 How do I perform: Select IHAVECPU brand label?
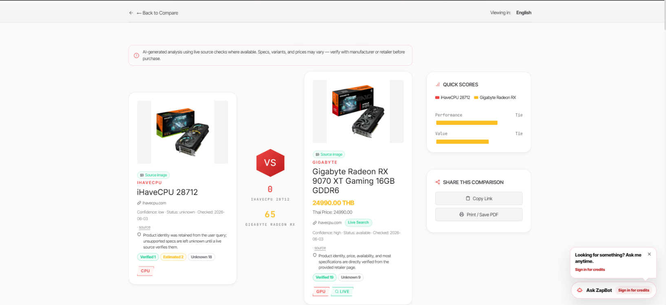[x=149, y=183]
